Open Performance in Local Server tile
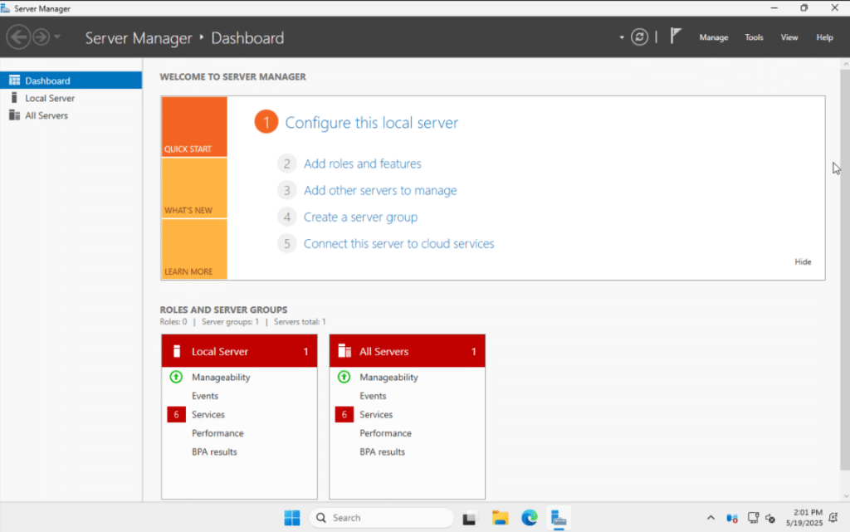Image resolution: width=850 pixels, height=532 pixels. point(217,433)
